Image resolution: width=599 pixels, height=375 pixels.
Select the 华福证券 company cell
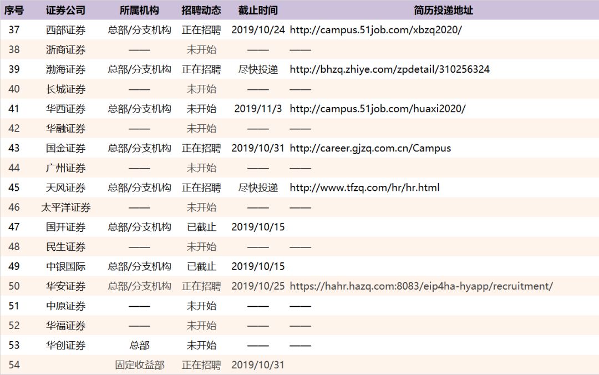coord(65,325)
